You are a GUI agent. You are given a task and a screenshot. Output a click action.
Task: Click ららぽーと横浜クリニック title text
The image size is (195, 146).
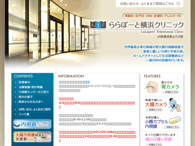pos(146,25)
